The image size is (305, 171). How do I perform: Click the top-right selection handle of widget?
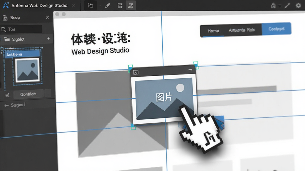196,65
